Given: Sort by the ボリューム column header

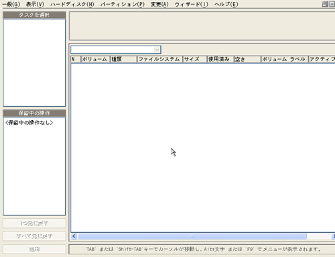Looking at the screenshot, I should coord(95,59).
